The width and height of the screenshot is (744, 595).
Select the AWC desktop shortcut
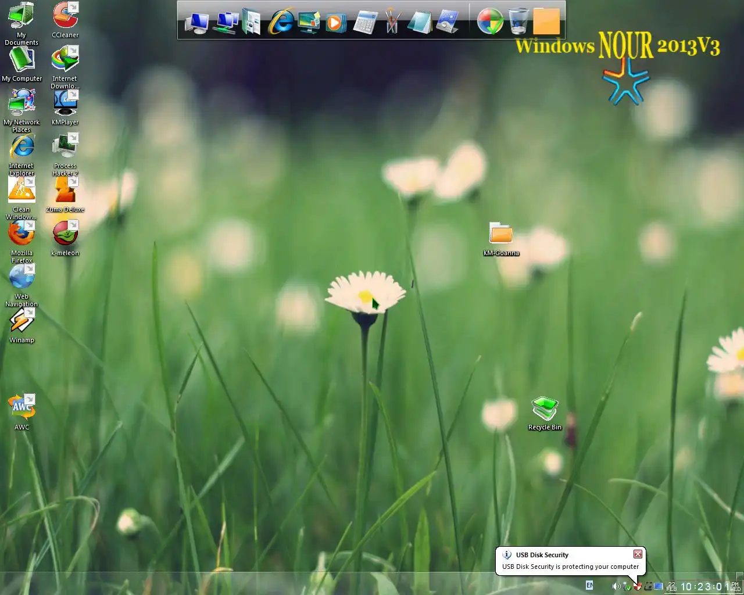(x=22, y=412)
